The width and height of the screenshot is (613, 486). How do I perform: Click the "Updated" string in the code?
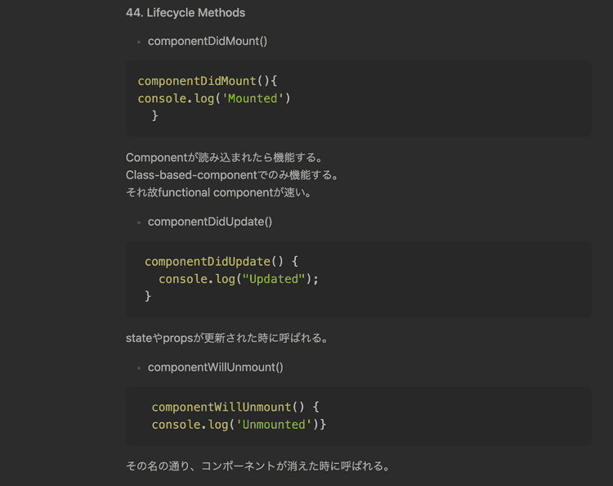(x=274, y=279)
